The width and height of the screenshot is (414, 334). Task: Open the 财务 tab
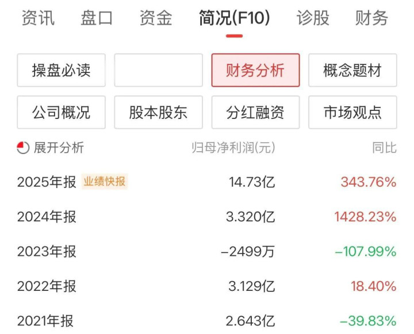[x=371, y=18]
